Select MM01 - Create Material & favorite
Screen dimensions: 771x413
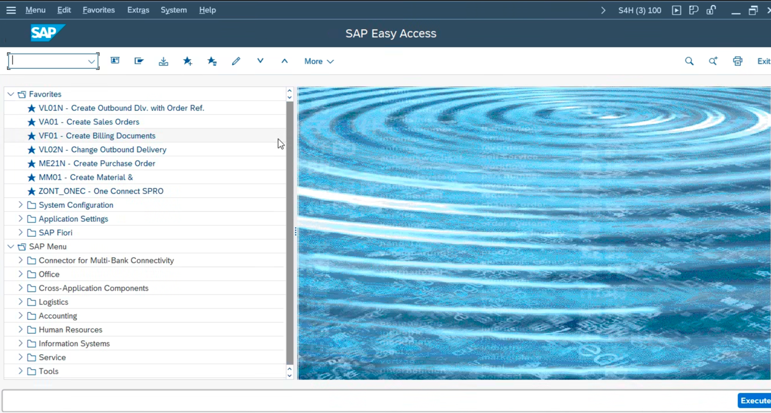tap(86, 177)
